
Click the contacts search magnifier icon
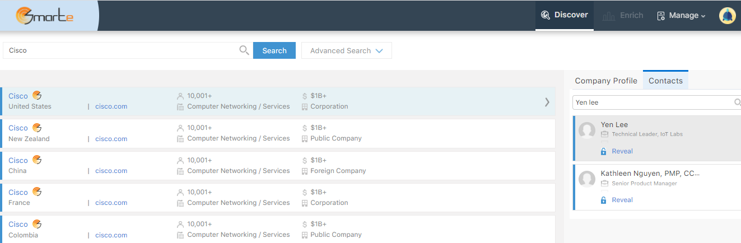738,102
